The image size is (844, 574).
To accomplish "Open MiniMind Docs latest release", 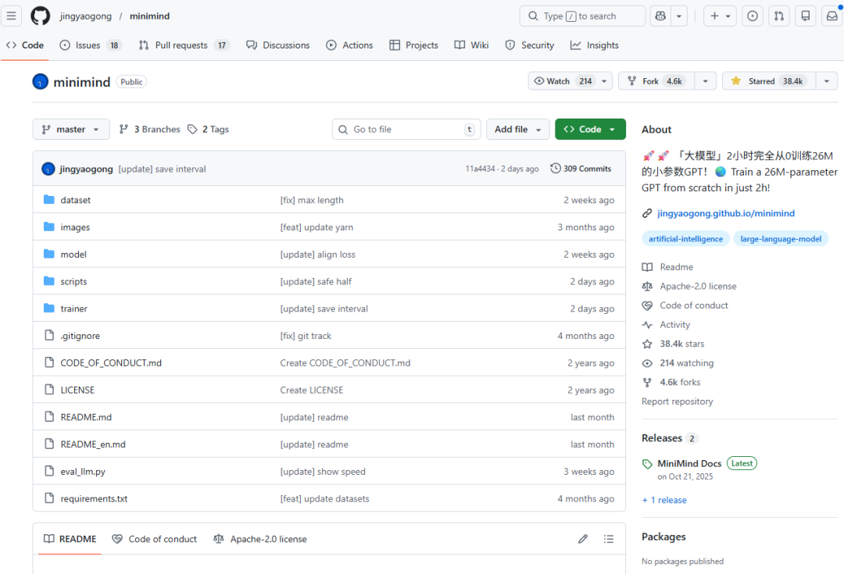I will pos(689,464).
